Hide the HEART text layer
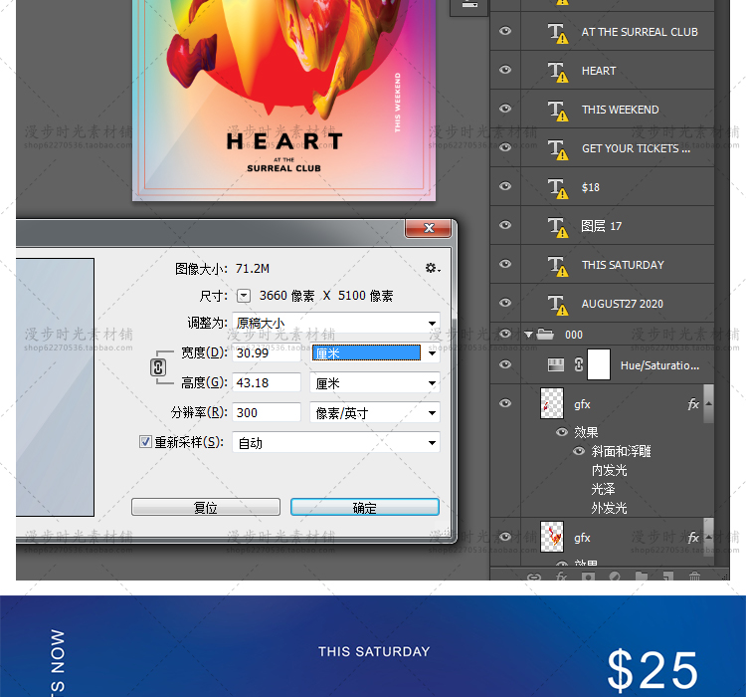This screenshot has height=697, width=746. click(x=505, y=71)
